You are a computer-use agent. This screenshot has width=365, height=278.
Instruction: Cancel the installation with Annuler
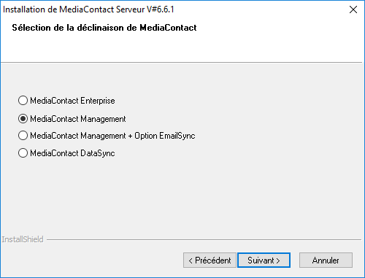(x=326, y=260)
